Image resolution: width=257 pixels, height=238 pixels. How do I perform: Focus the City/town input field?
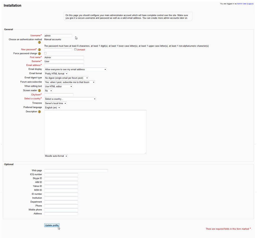(59, 95)
